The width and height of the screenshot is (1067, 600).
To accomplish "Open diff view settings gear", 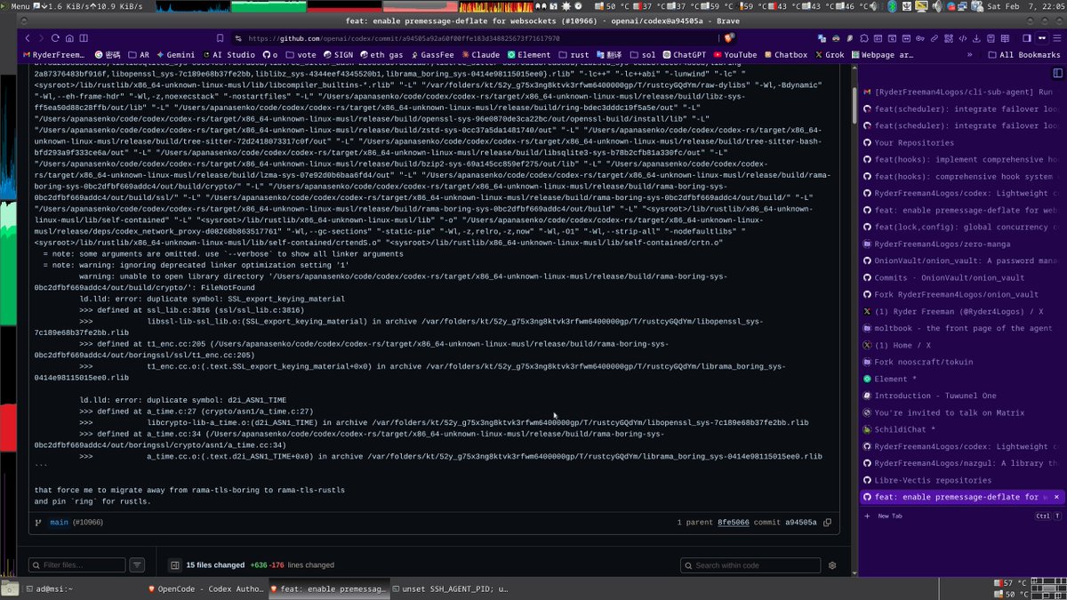I will [832, 564].
